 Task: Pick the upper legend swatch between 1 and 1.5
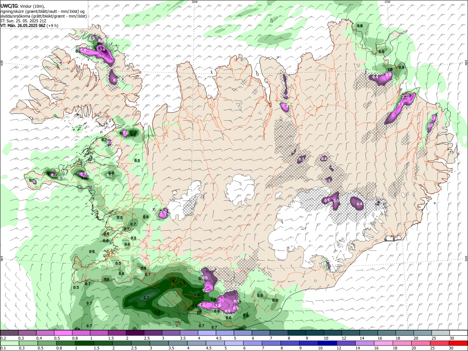click(99, 333)
